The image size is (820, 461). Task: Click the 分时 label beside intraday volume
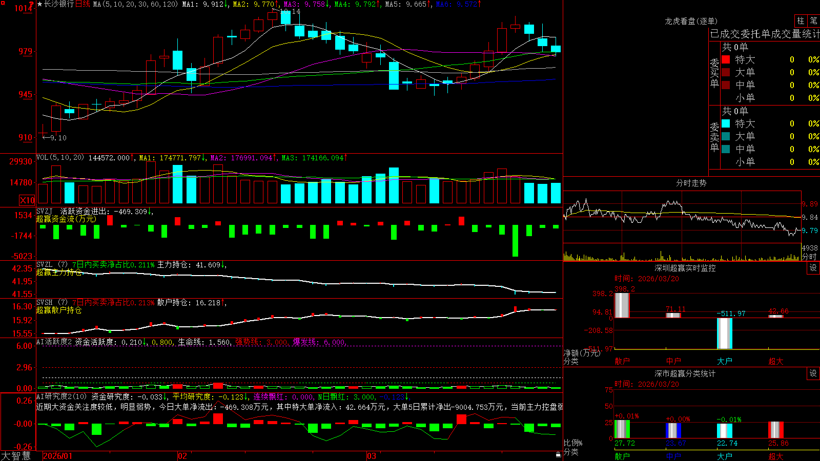click(x=809, y=257)
